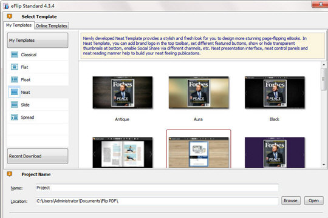
Task: Click the Browse button for location
Action: [291, 200]
